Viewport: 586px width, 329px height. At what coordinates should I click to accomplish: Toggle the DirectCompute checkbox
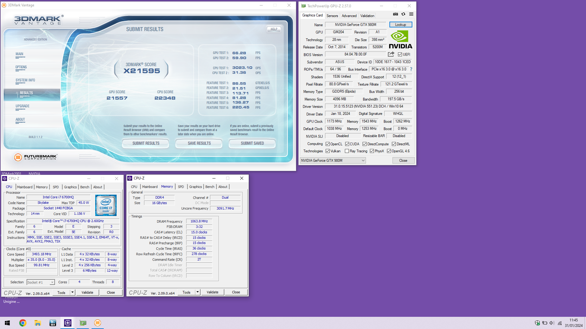[364, 144]
